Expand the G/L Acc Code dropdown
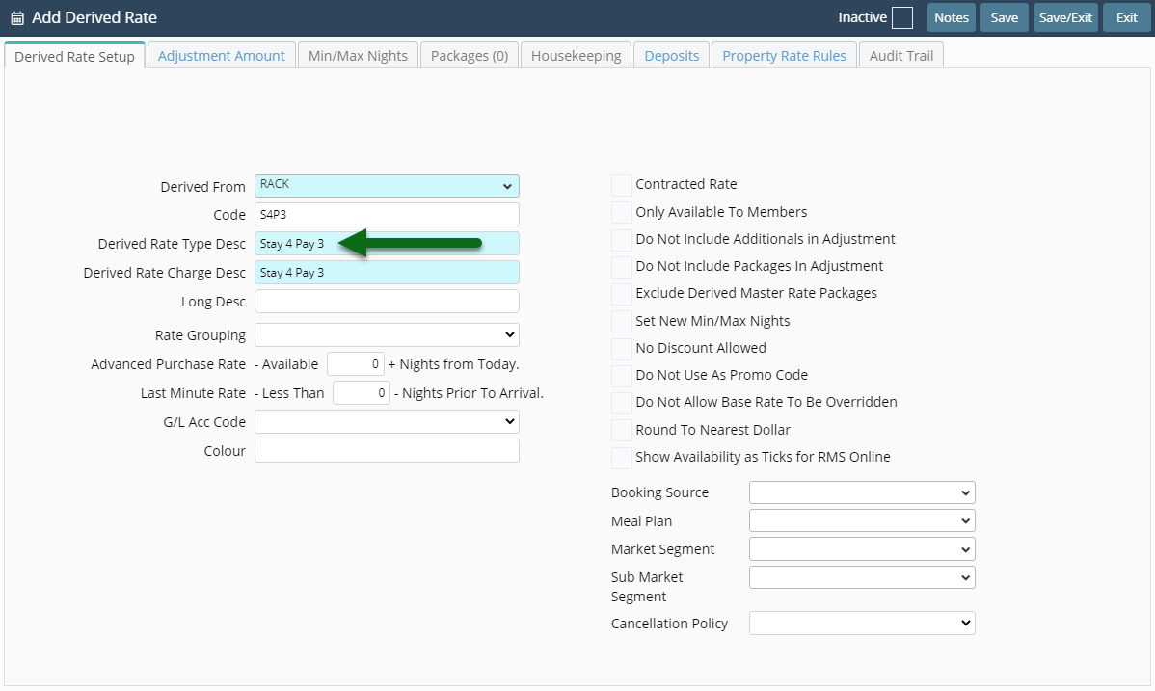Viewport: 1155px width, 691px height. (x=387, y=422)
